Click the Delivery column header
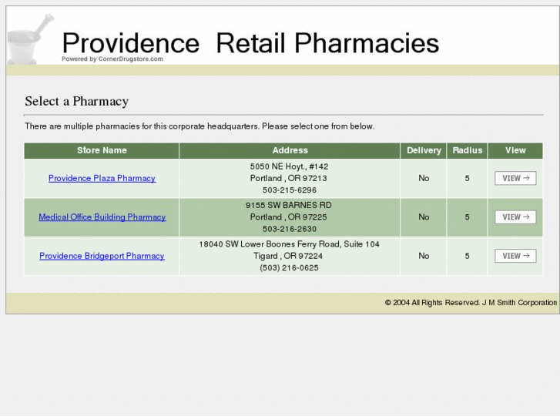The height and width of the screenshot is (420, 560). 424,150
